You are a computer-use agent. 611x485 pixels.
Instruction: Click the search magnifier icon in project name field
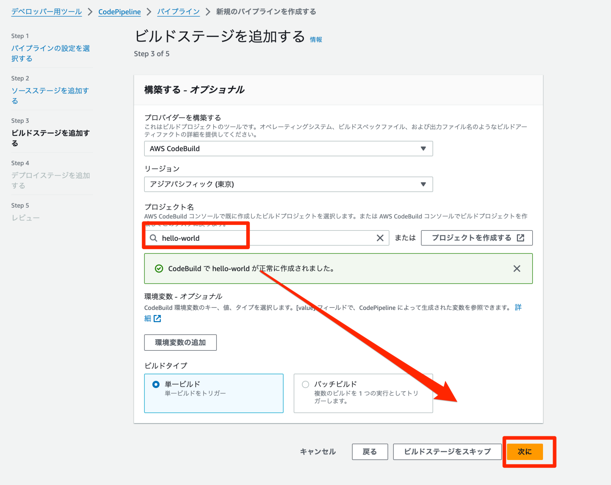click(x=154, y=238)
